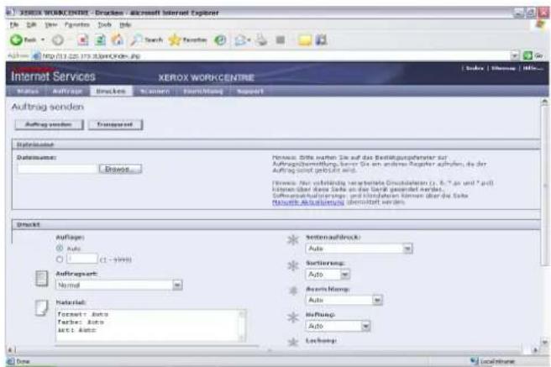Open the Sortierung Auto dropdown

point(328,275)
